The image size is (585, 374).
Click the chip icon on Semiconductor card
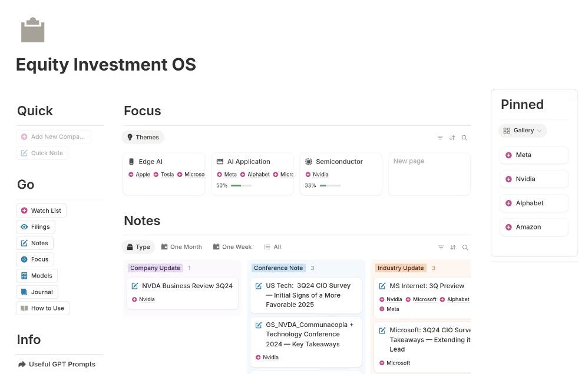[x=309, y=162]
